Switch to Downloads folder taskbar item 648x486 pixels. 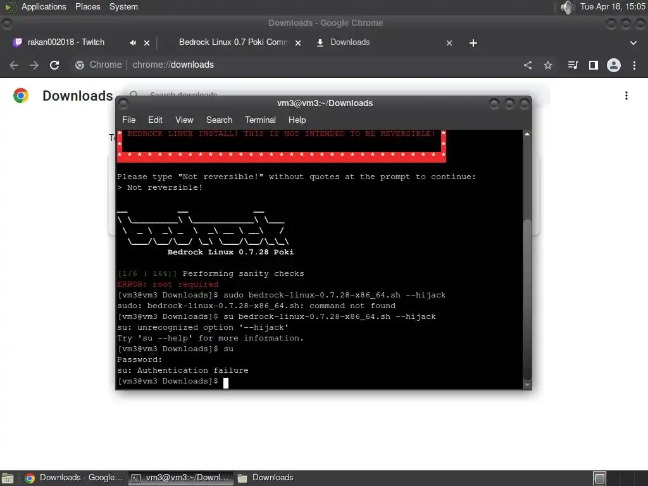click(265, 478)
